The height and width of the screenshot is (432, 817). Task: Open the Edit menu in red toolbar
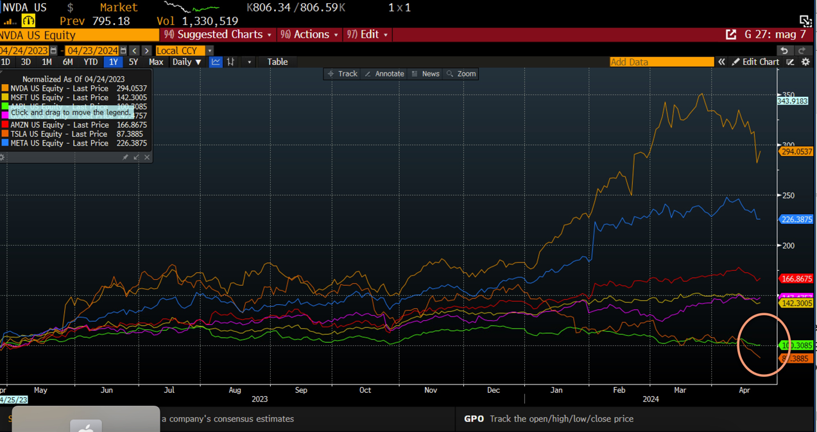coord(368,35)
